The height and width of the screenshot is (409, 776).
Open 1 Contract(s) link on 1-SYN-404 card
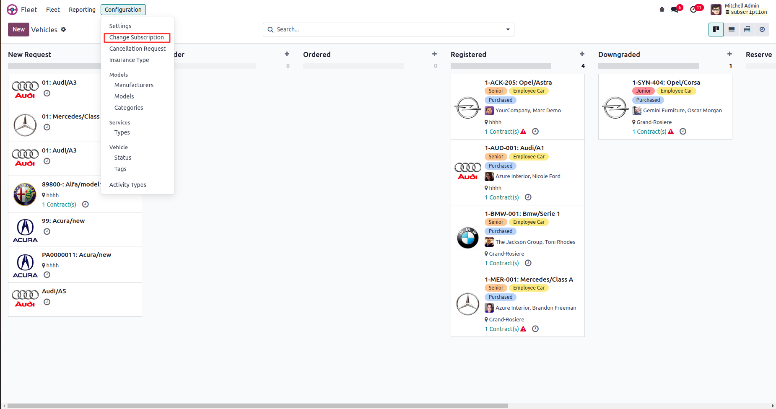(649, 132)
